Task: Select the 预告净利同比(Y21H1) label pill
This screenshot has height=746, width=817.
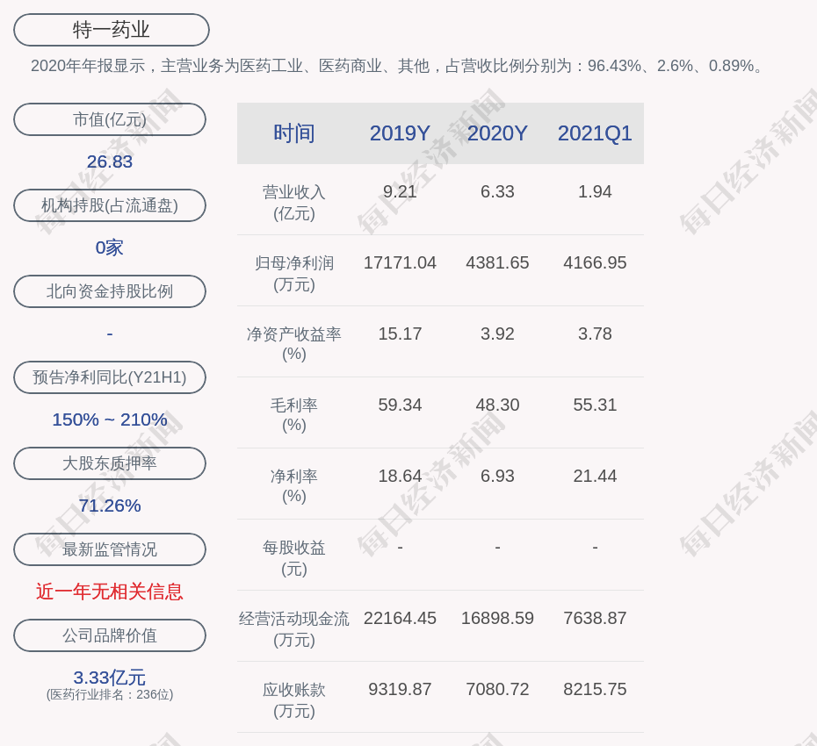Action: tap(110, 377)
